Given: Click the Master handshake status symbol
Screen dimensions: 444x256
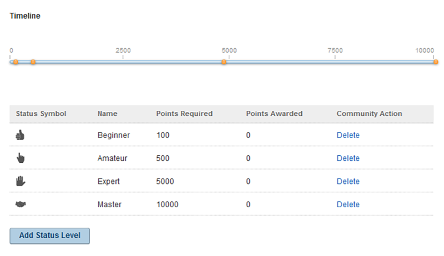Looking at the screenshot, I should click(21, 204).
